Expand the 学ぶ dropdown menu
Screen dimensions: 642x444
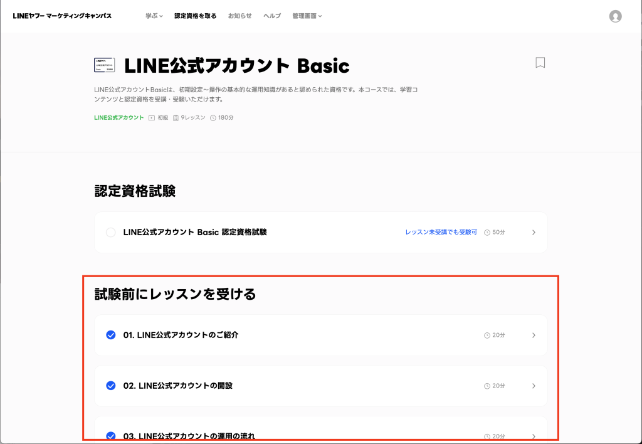154,16
